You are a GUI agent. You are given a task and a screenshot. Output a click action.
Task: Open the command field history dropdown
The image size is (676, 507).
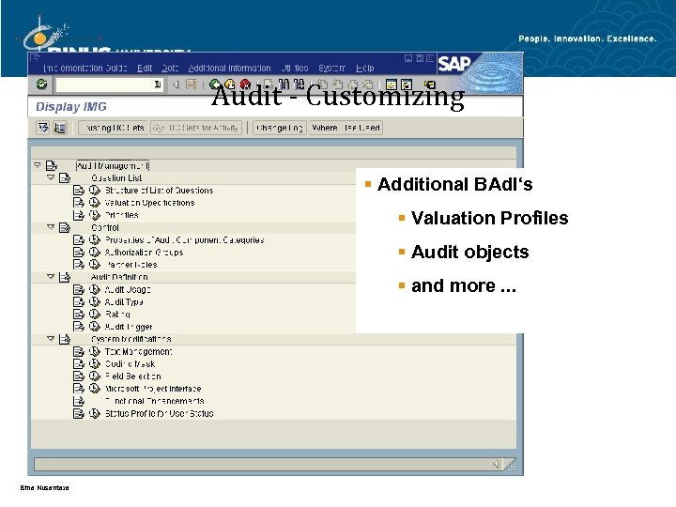(x=158, y=84)
